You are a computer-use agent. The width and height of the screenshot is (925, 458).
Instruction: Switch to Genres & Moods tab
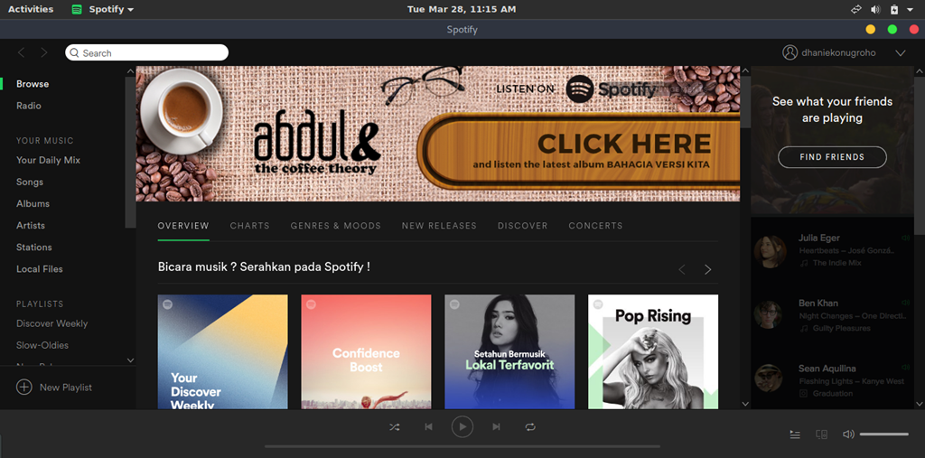click(x=336, y=226)
